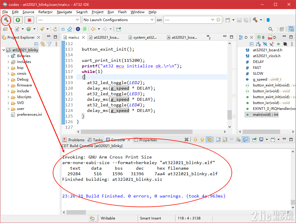The image size is (296, 223).
Task: Open launch configuration settings gear
Action: 218,20
